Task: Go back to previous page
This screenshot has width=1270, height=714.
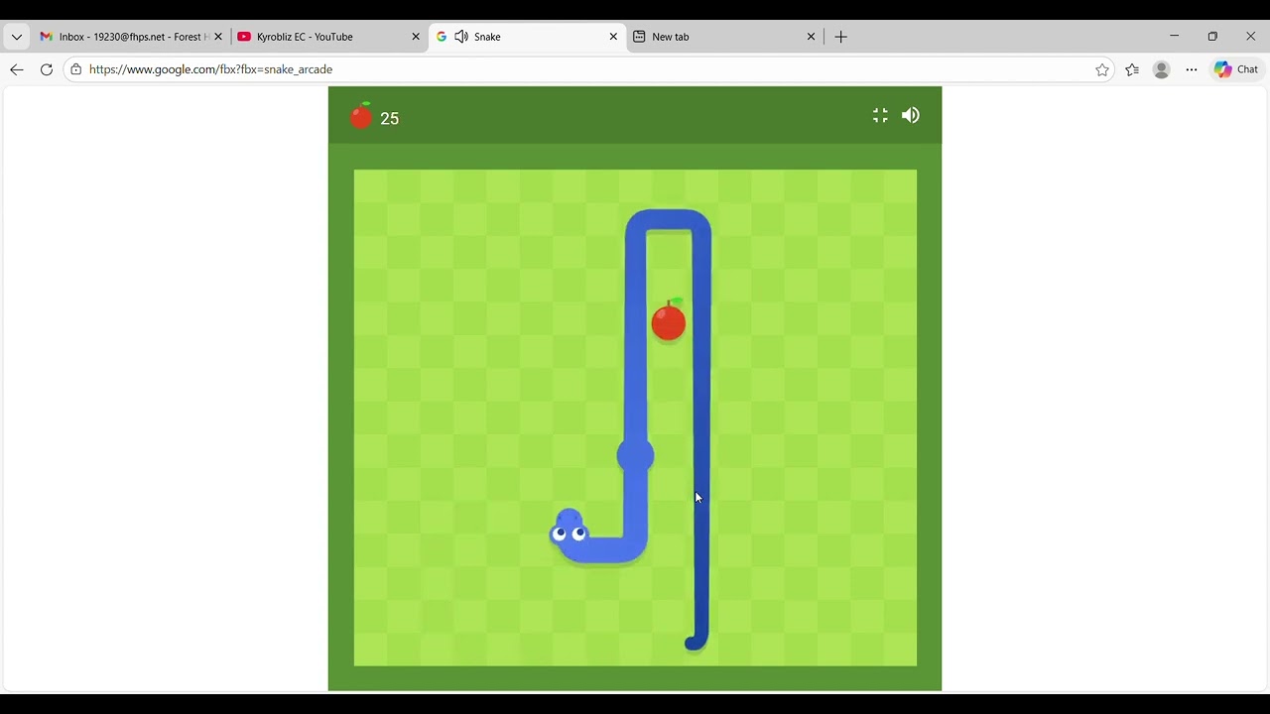Action: (x=17, y=69)
